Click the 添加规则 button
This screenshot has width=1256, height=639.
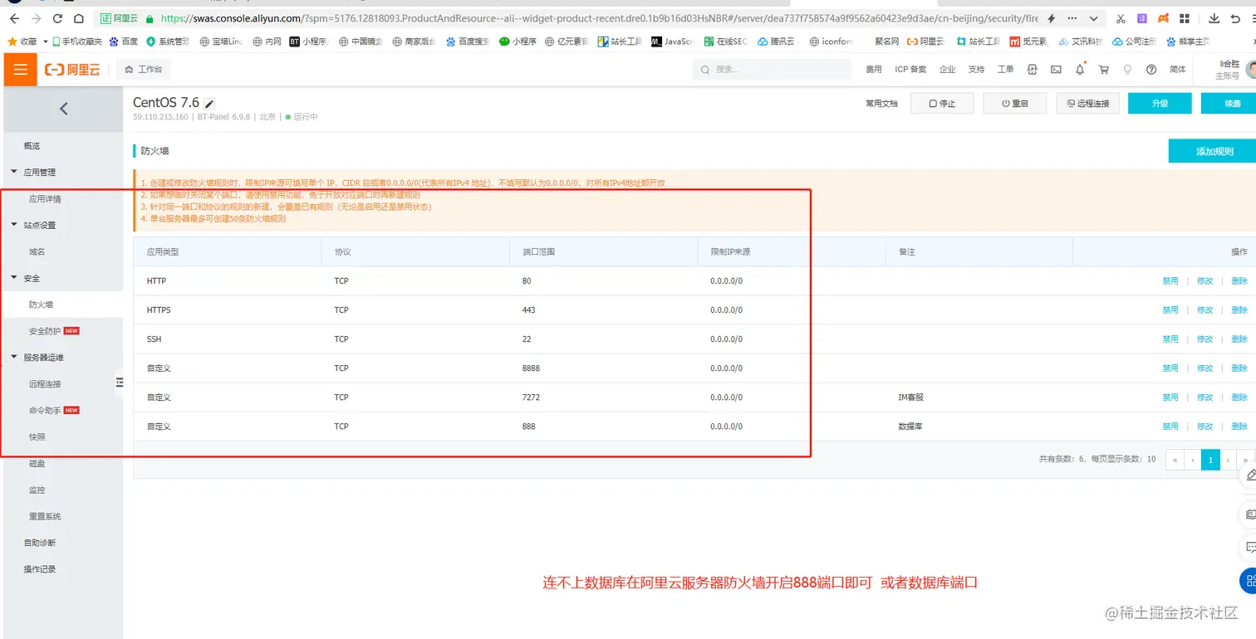[1213, 151]
